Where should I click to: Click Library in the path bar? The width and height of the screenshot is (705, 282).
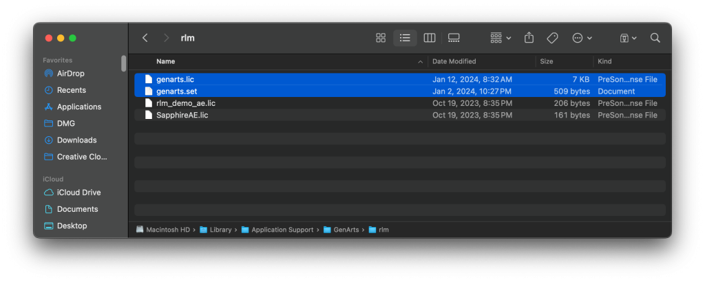(x=215, y=230)
